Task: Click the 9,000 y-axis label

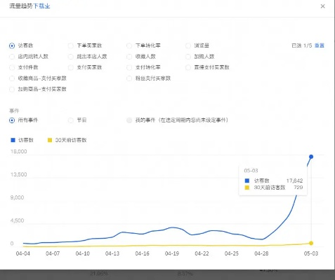Action: 17,197
